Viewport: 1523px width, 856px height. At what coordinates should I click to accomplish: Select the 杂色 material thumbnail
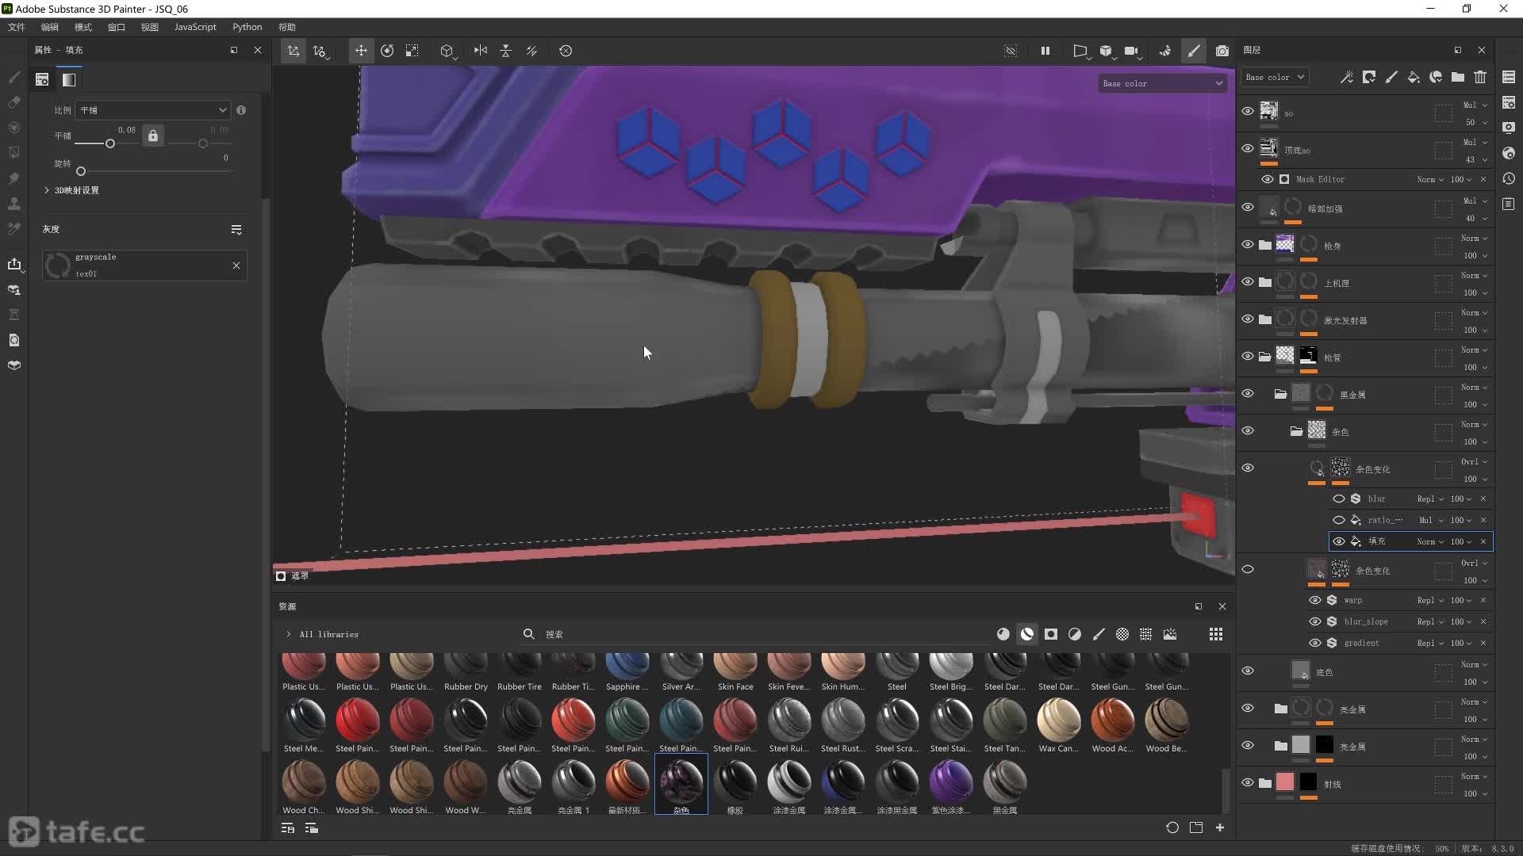tap(681, 785)
